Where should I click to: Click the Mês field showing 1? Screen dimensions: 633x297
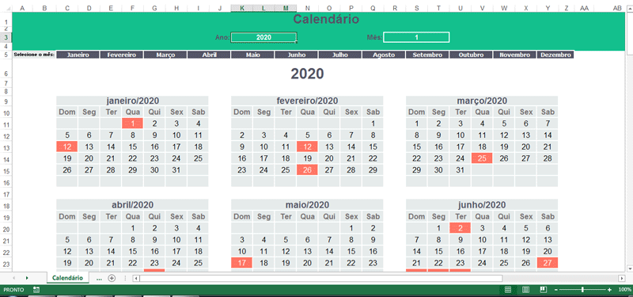point(416,37)
